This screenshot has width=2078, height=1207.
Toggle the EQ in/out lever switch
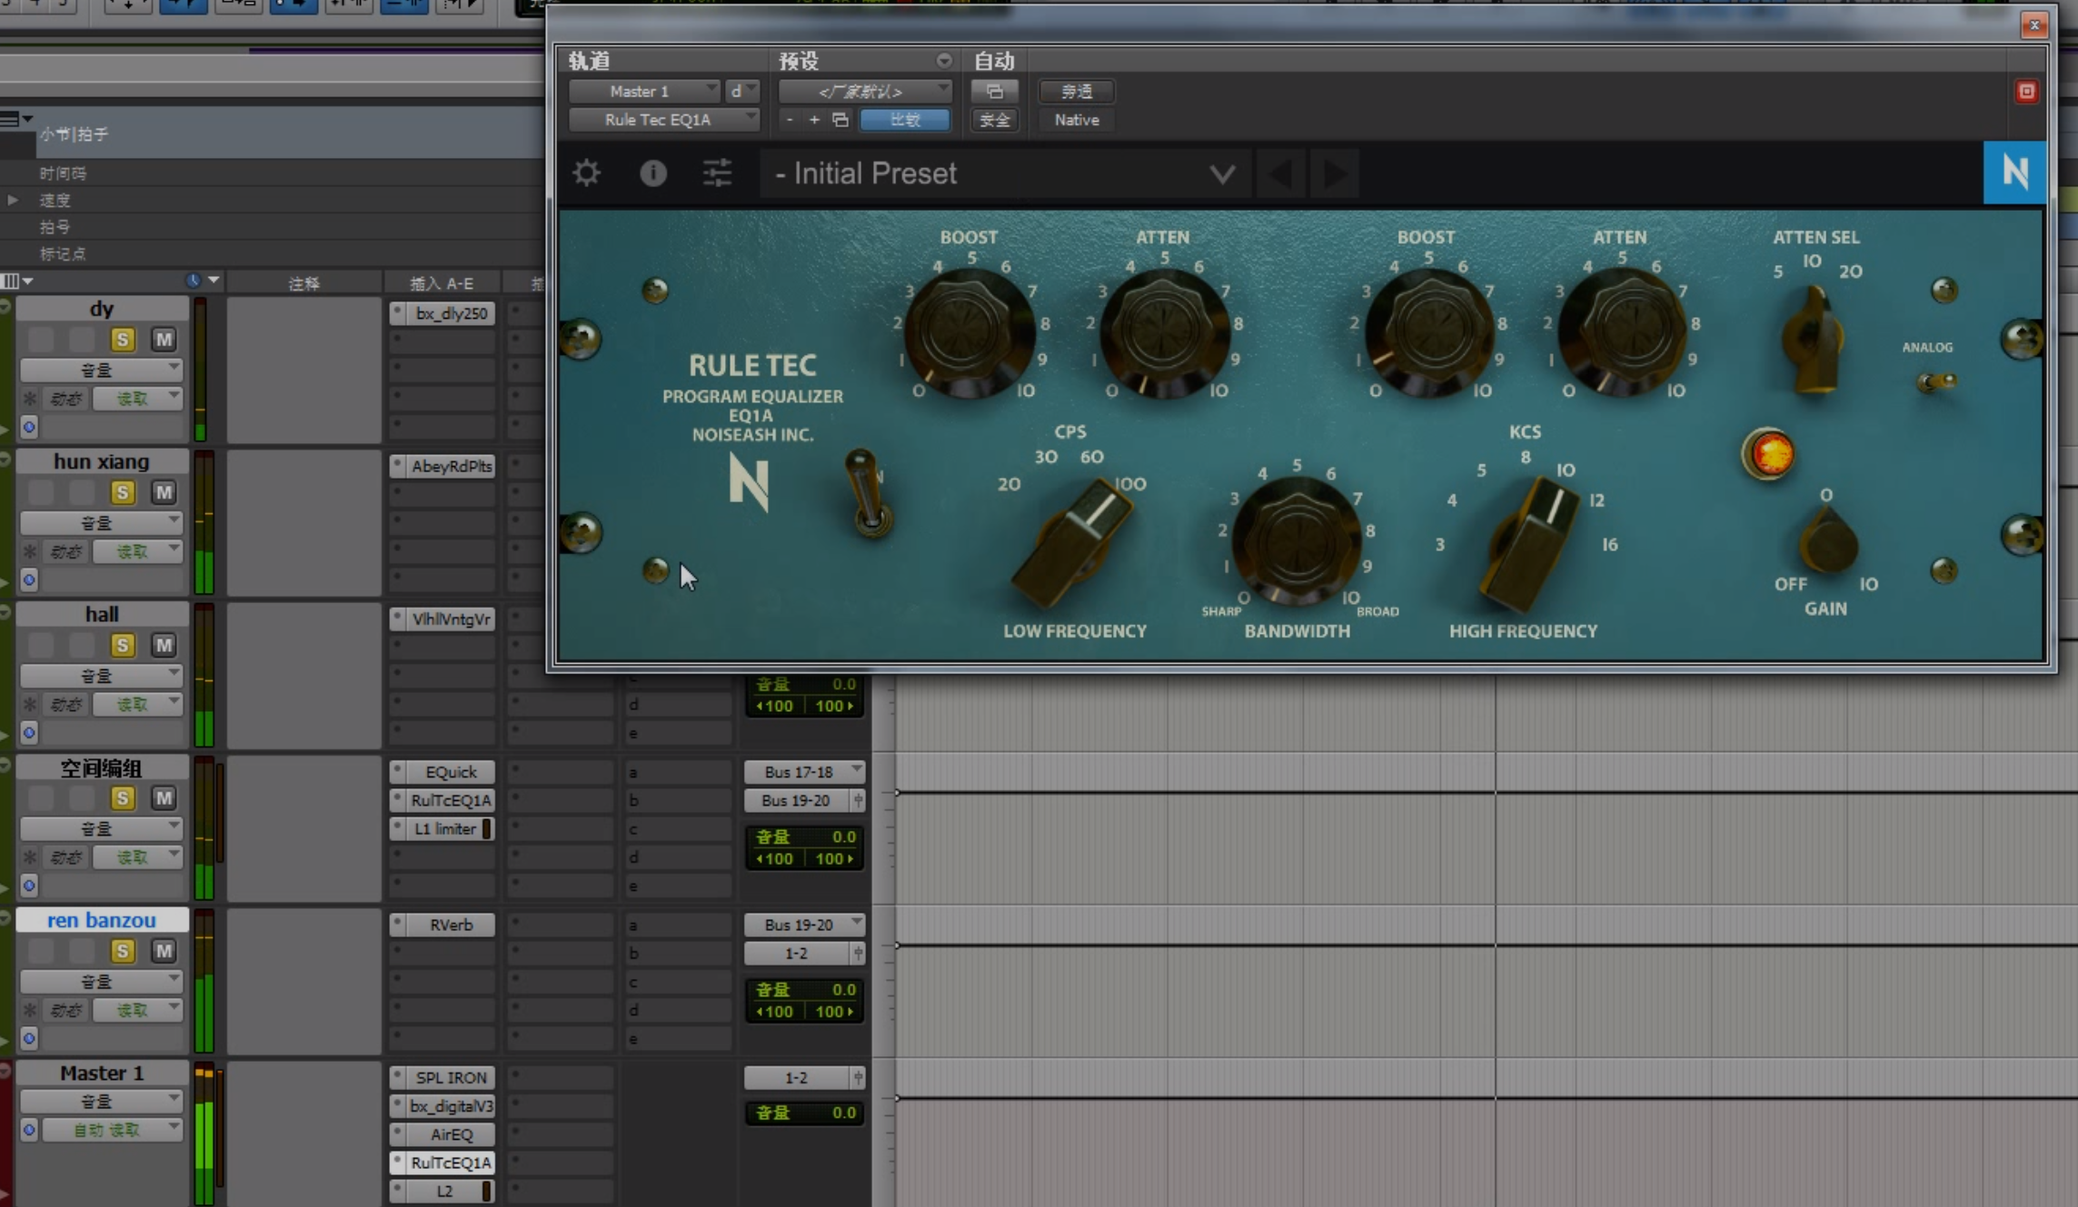click(867, 495)
